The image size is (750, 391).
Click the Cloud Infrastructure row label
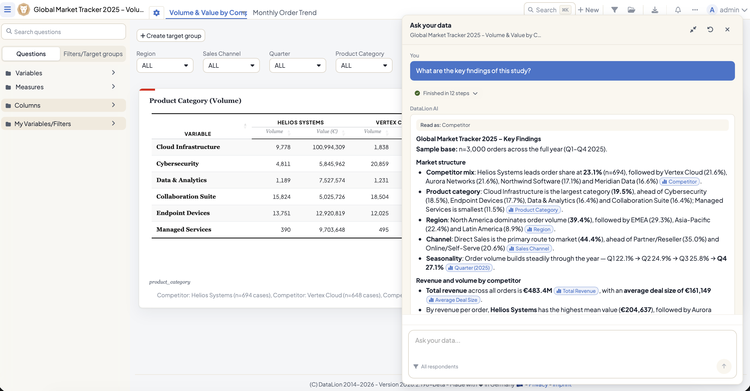pos(188,147)
